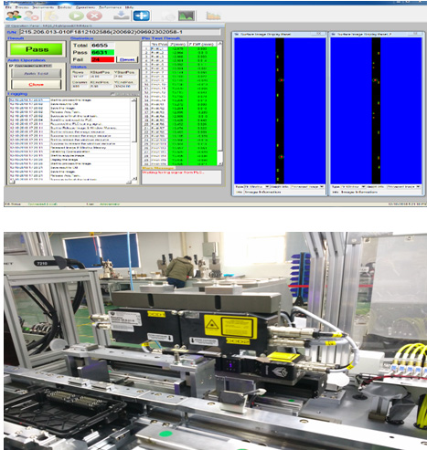This screenshot has height=450, width=427.
Task: Open Processed Image dropdown in right image panel
Action: pos(403,186)
